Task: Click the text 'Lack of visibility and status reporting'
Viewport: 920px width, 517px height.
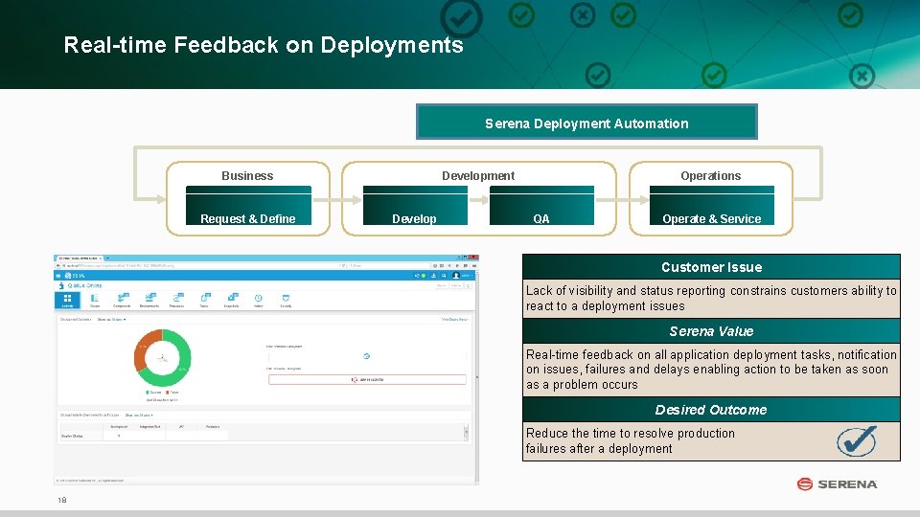Action: click(x=626, y=291)
